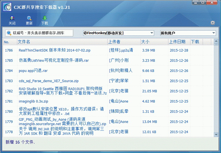The image size is (221, 153).
Task: Click row number 1786
Action: tap(9, 50)
